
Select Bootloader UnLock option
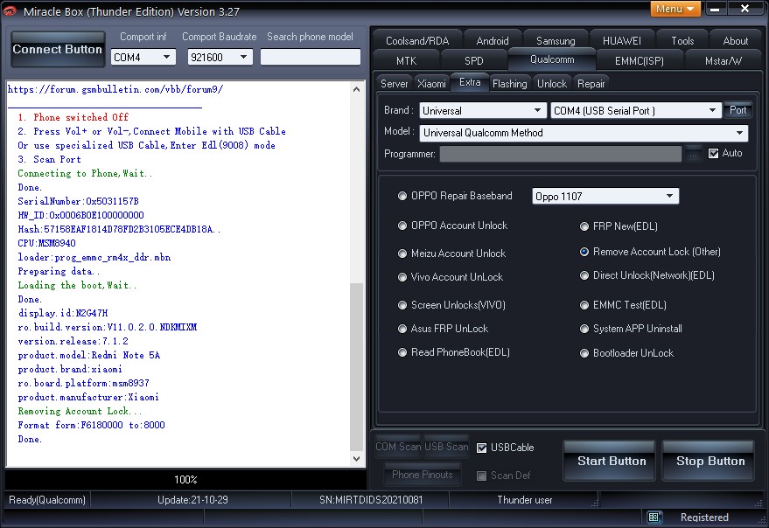626,353
